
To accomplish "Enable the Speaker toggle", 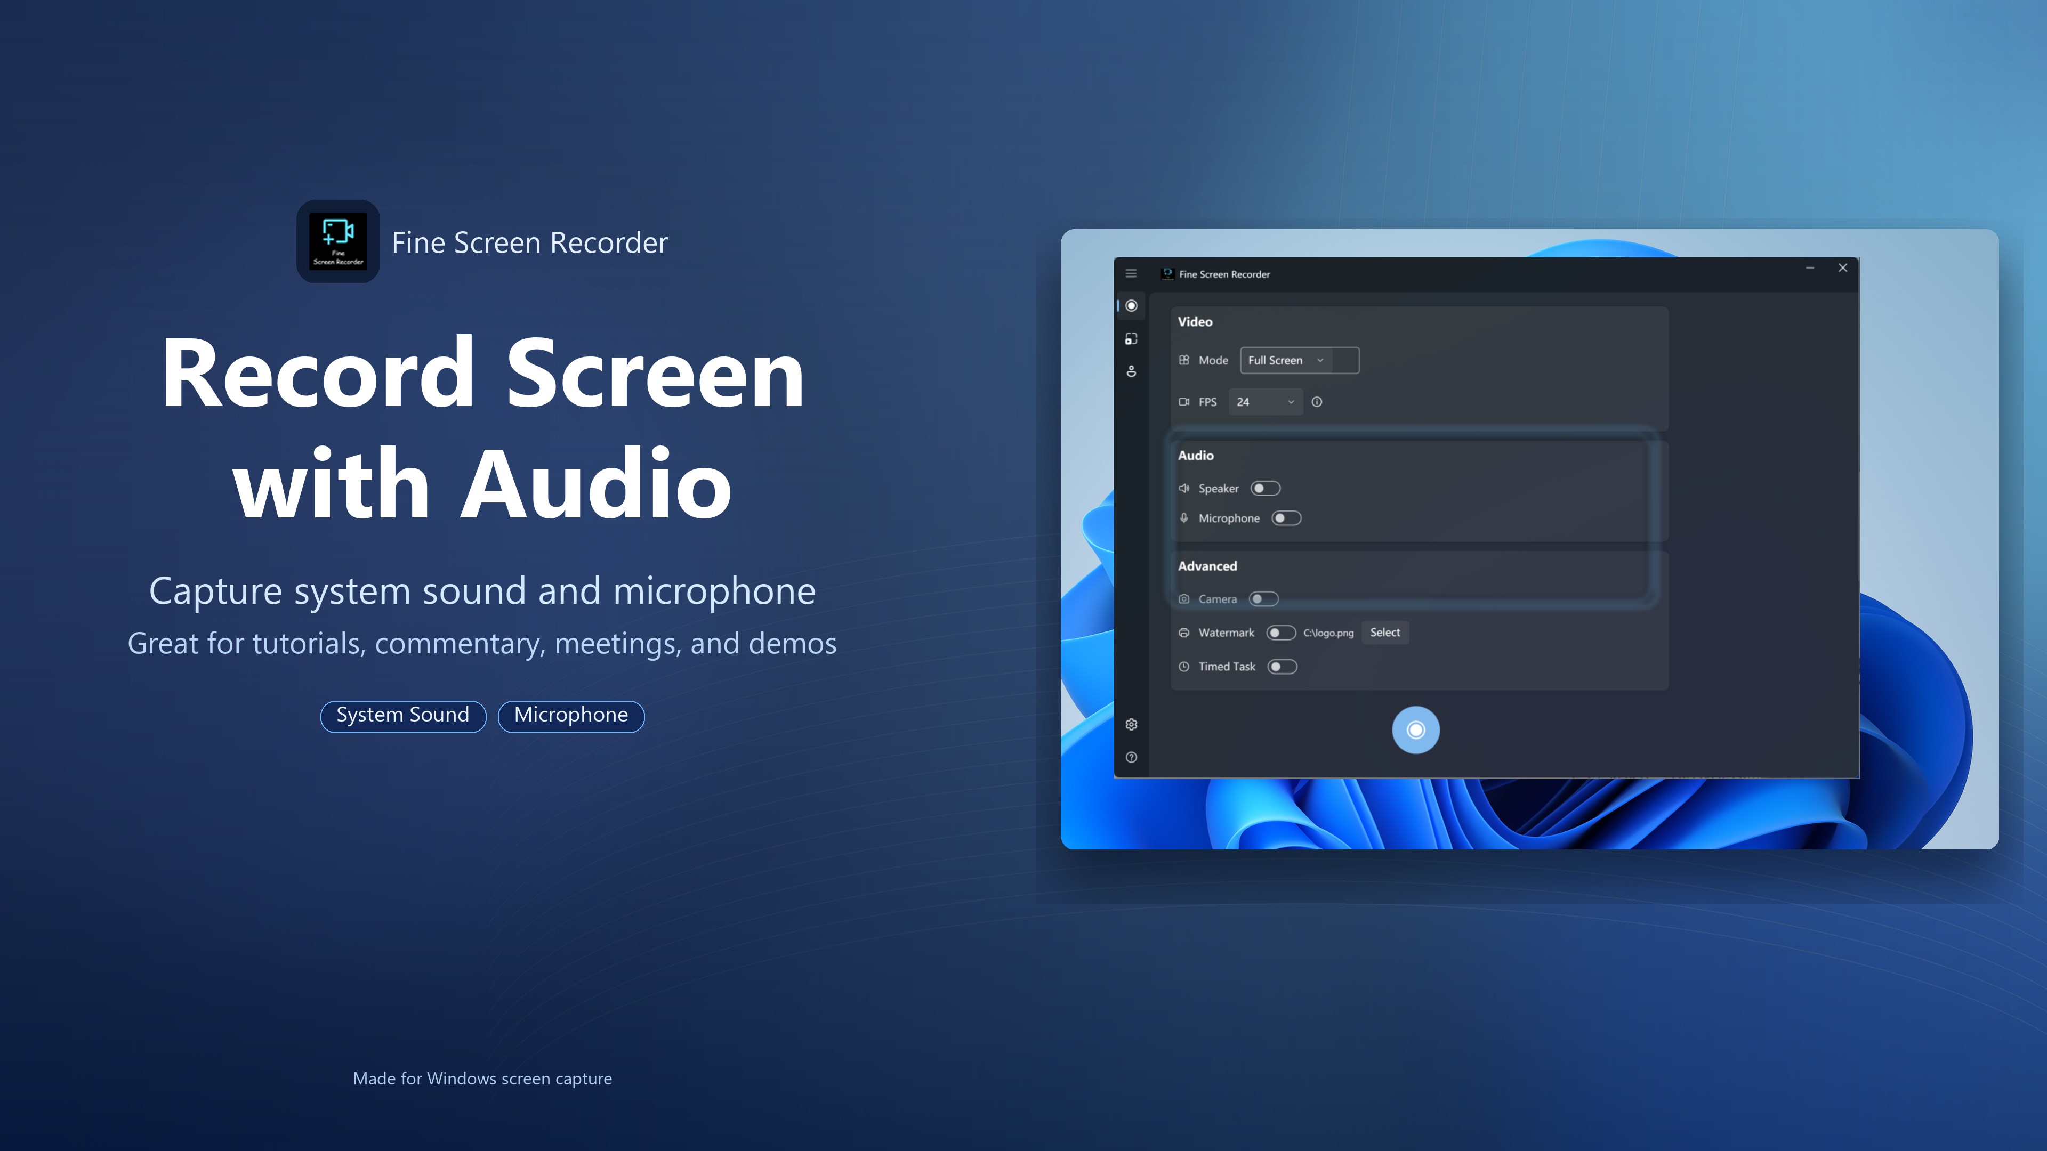I will click(x=1265, y=488).
